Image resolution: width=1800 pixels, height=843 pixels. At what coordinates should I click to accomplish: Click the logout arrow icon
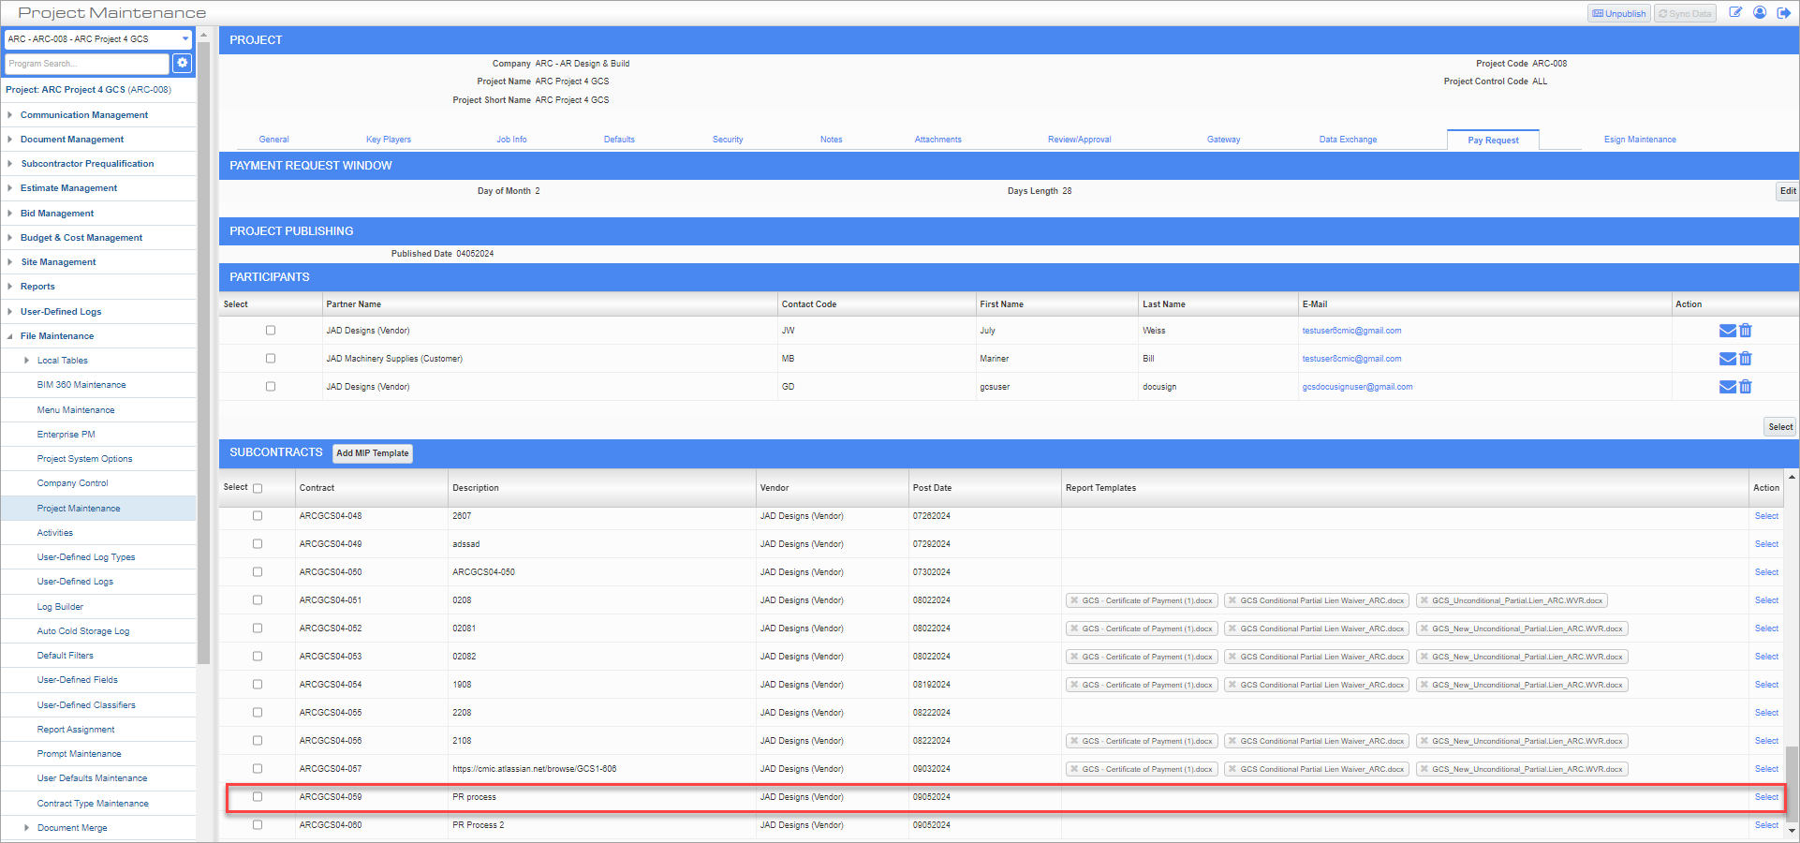pyautogui.click(x=1784, y=13)
